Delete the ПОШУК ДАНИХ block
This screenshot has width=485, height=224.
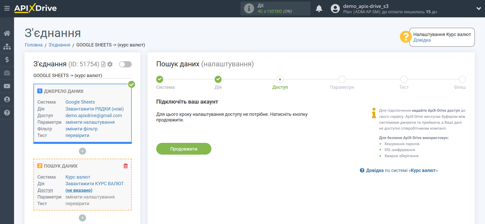pos(126,166)
